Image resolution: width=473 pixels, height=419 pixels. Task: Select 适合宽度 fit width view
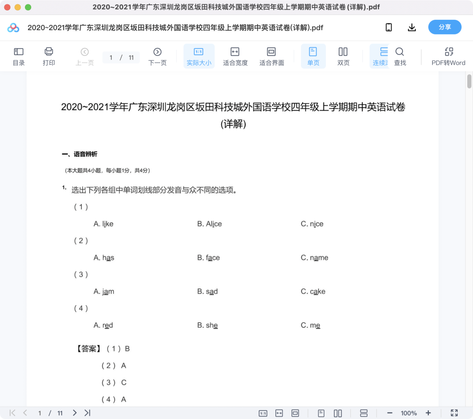[235, 56]
